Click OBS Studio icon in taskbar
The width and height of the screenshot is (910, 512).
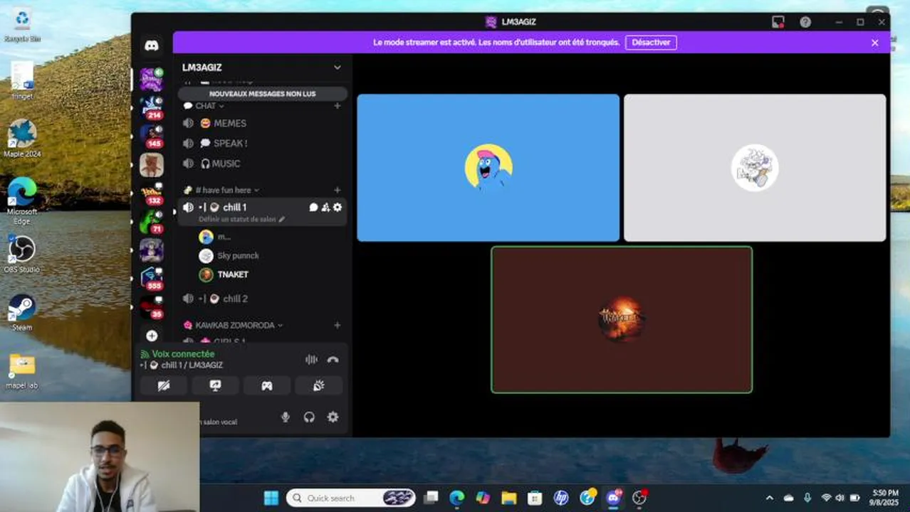pos(639,498)
